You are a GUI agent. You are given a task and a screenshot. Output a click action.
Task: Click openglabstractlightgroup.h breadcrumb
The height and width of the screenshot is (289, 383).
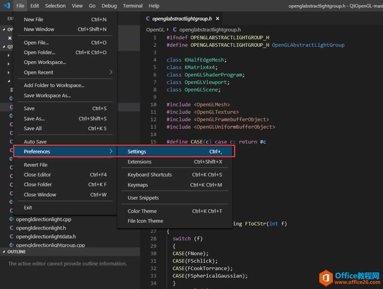pyautogui.click(x=210, y=30)
